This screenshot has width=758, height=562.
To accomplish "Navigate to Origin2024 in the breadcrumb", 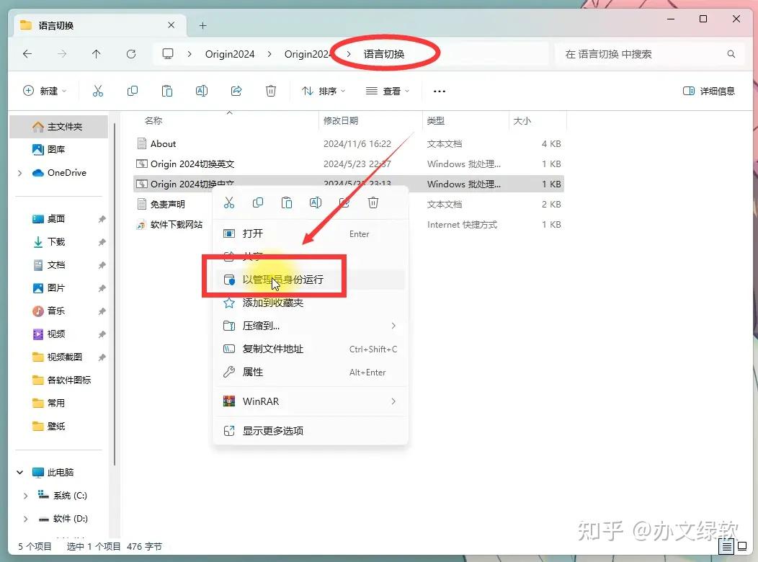I will click(230, 53).
